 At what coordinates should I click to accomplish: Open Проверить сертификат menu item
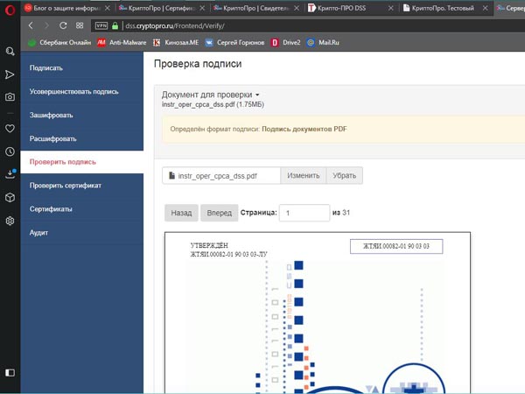coord(82,186)
